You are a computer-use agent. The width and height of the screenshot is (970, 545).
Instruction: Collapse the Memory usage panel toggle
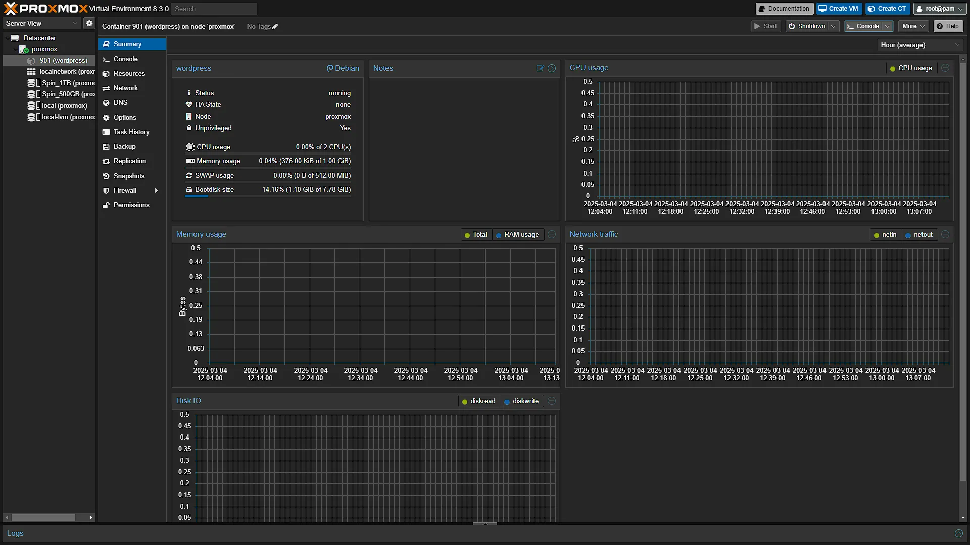pos(552,234)
